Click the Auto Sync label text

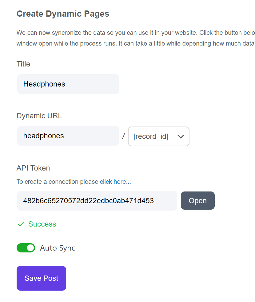57,248
